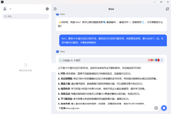This screenshot has height=114, width=171.
Task: Collapse the sidebar with the toggle icon
Action: [x=55, y=9]
